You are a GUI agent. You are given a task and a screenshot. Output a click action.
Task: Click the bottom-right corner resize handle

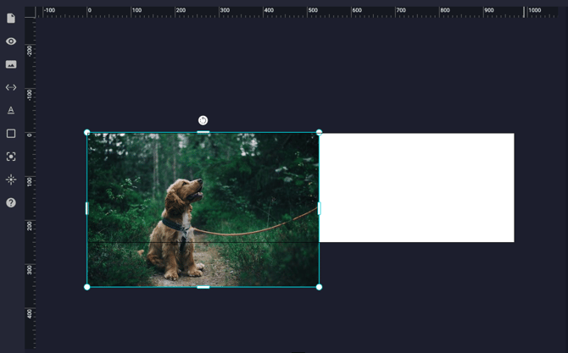click(319, 287)
